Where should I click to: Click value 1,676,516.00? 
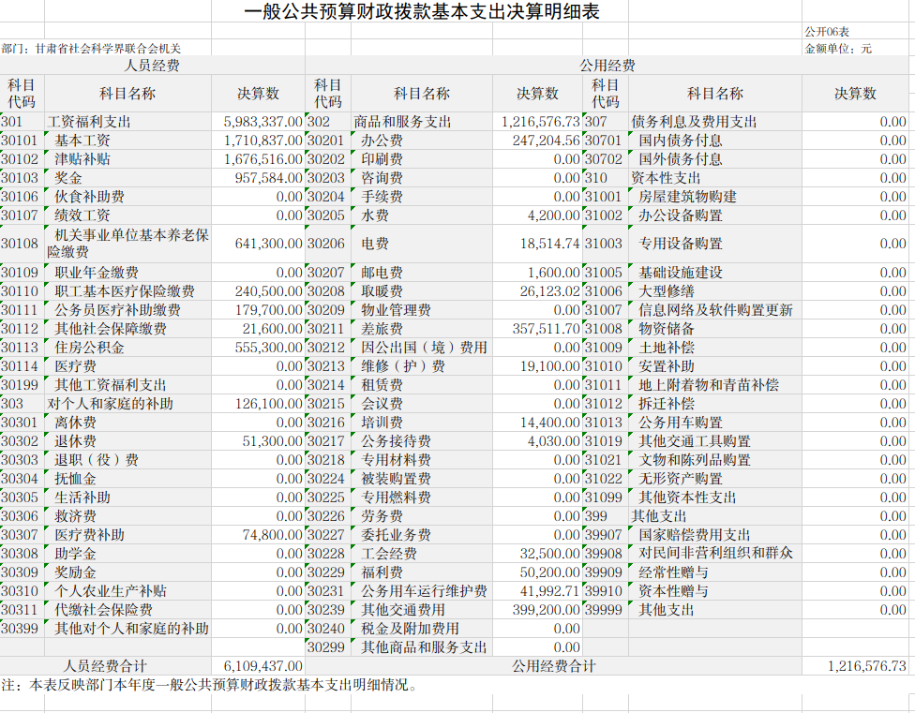(262, 159)
